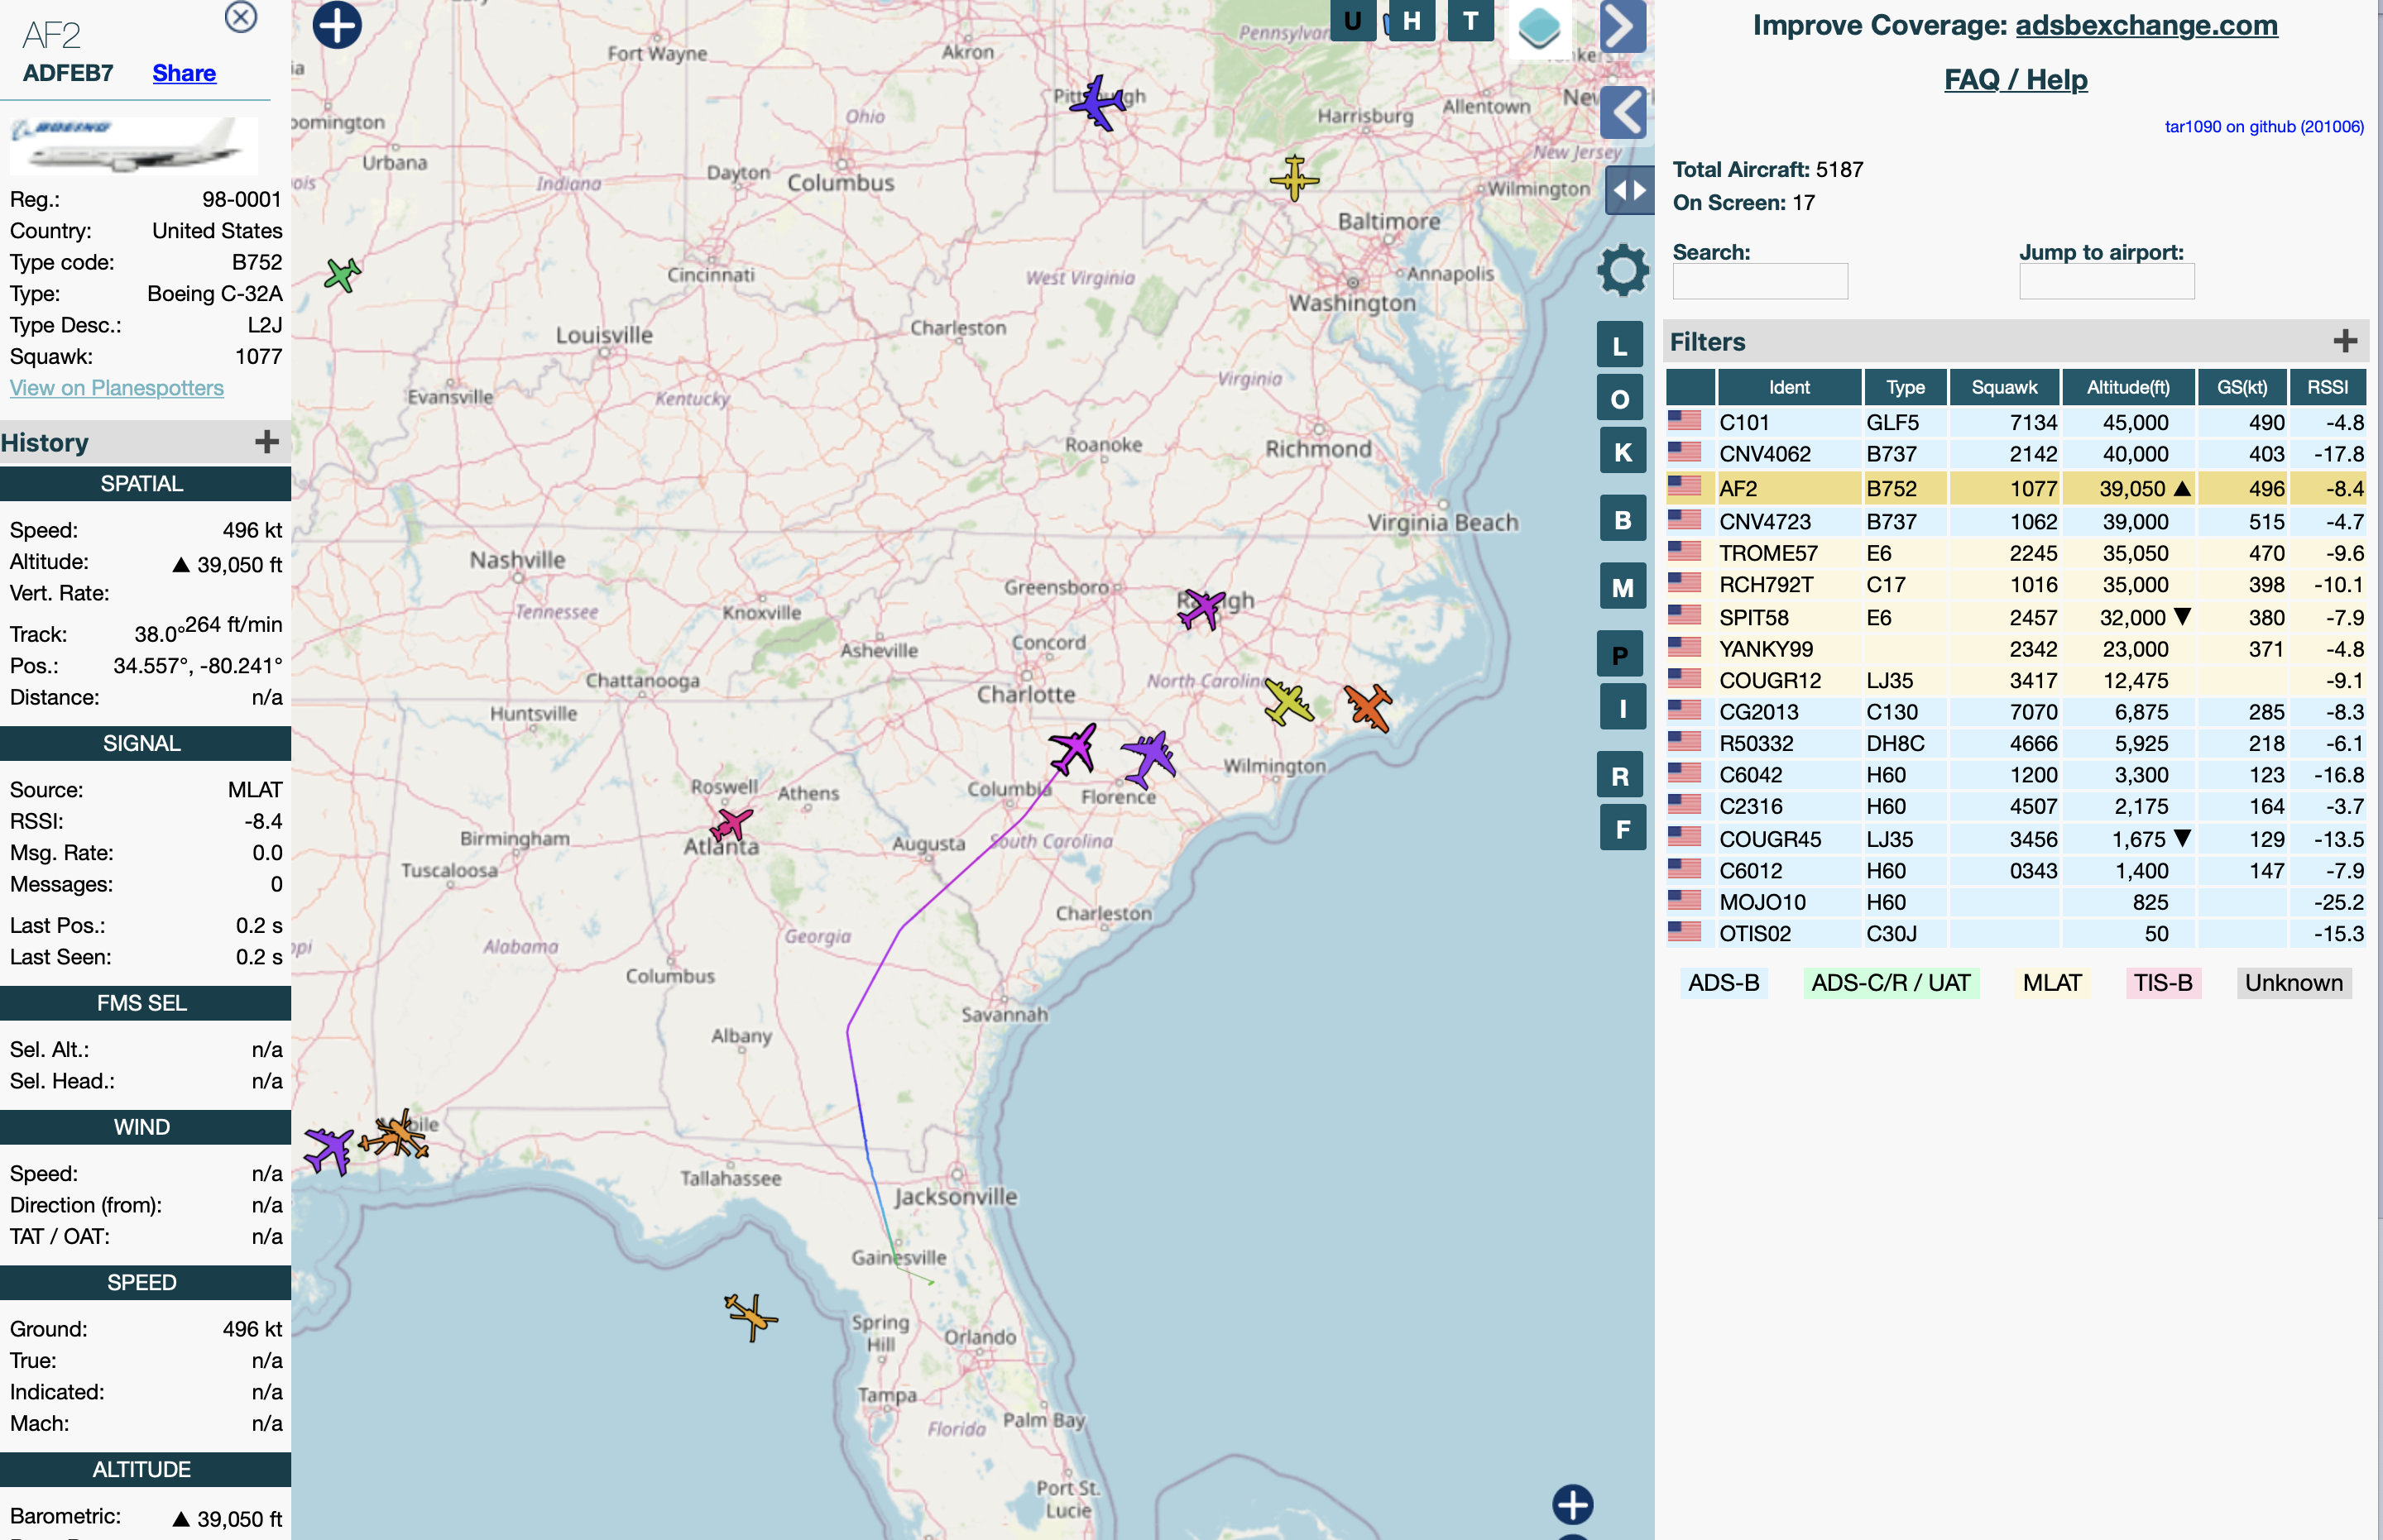
Task: Click the right chevron sidebar arrow
Action: [x=1623, y=27]
